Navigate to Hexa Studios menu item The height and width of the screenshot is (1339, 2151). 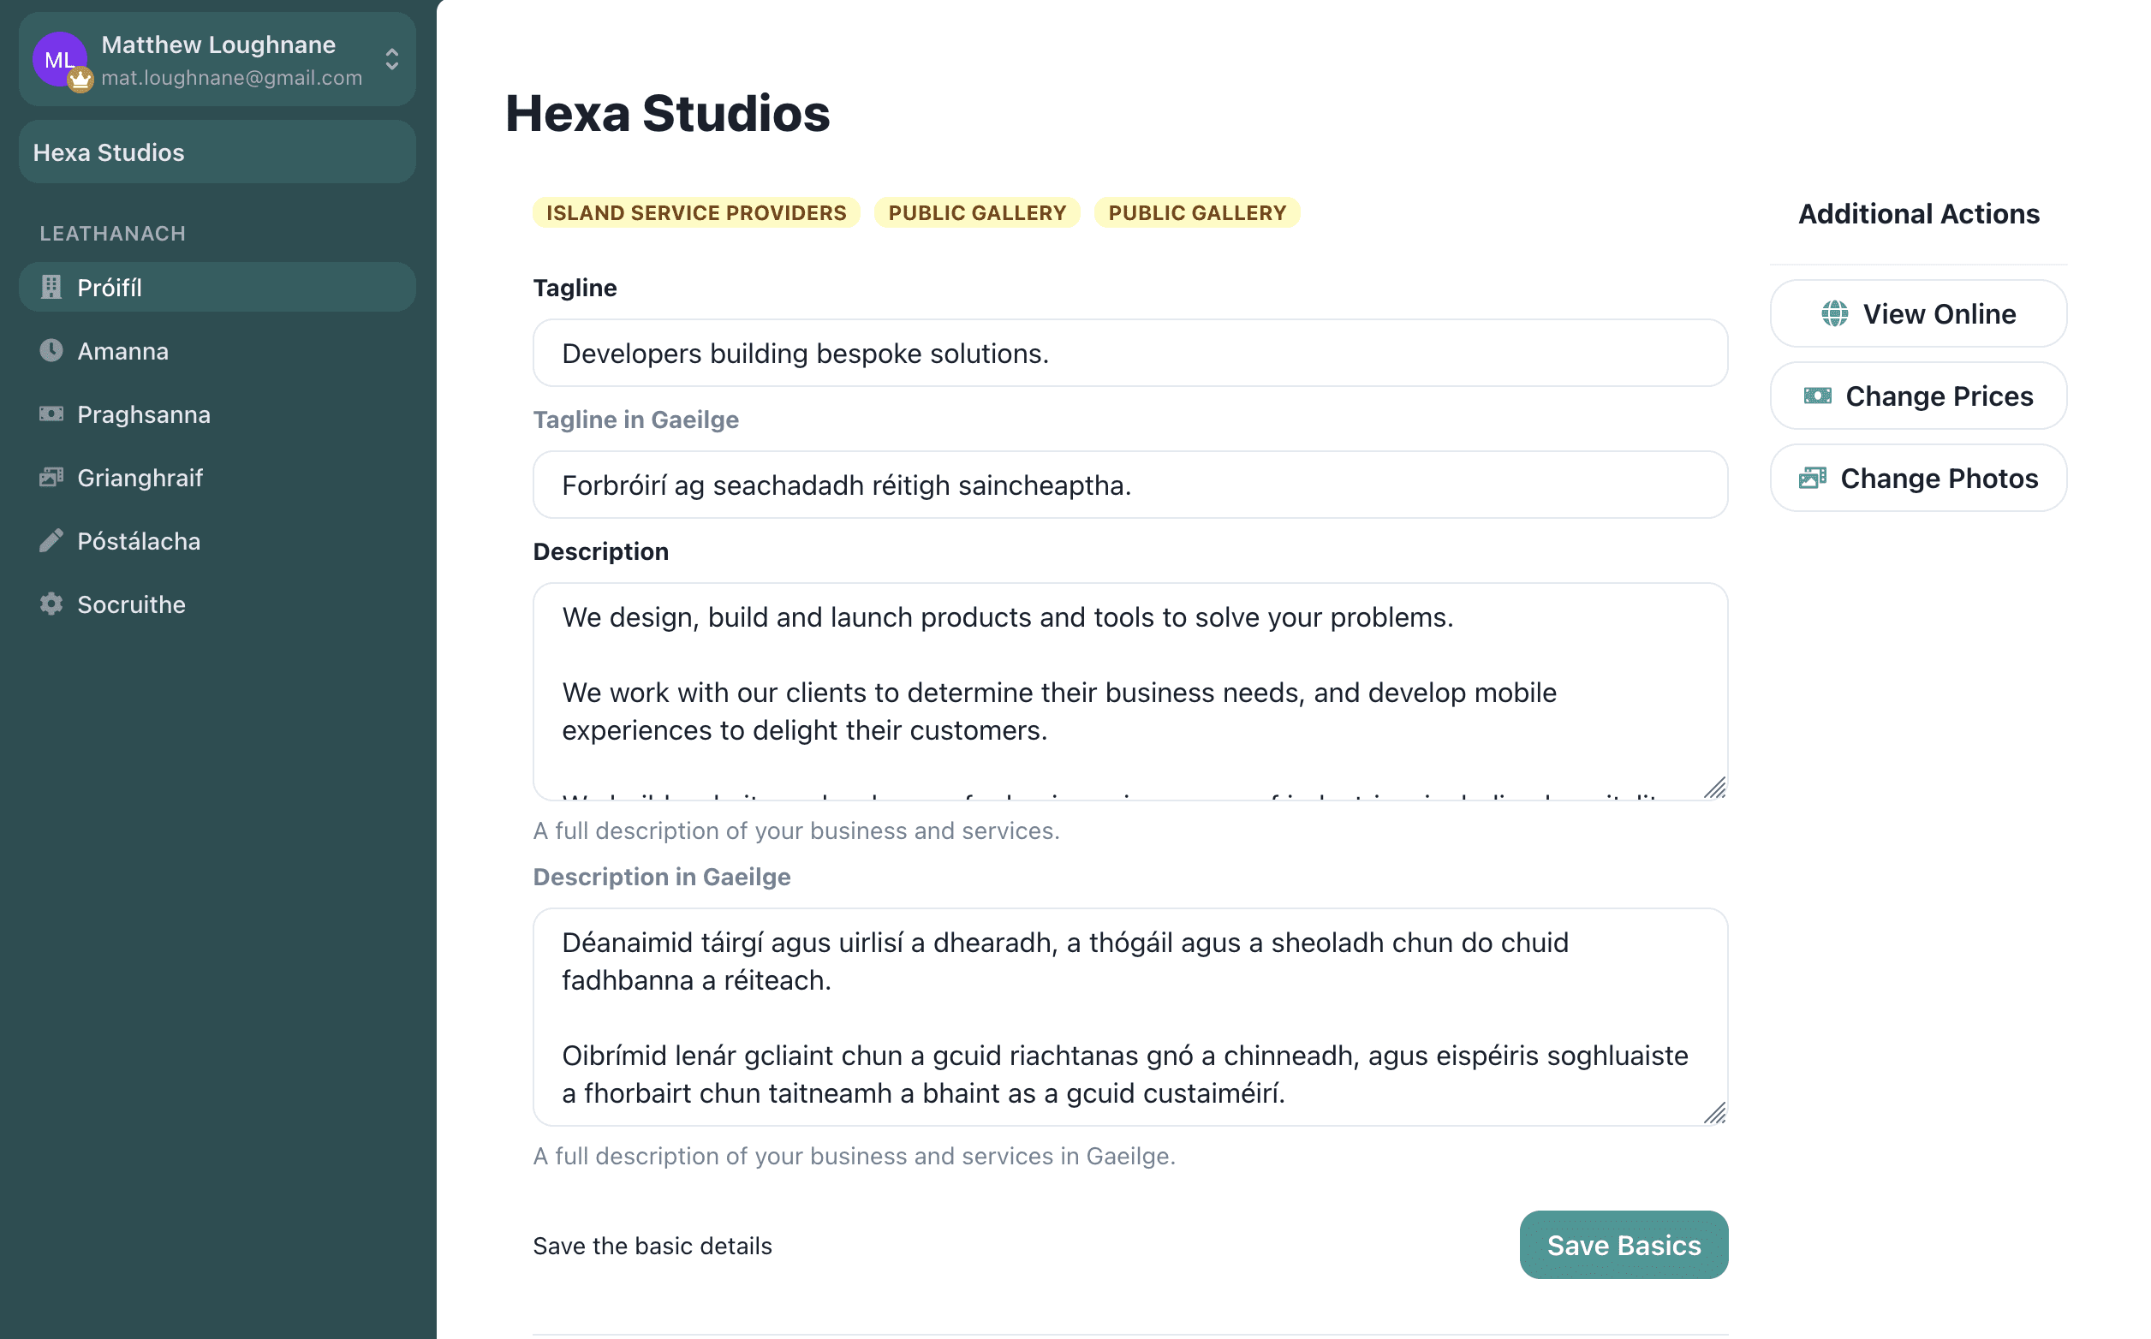coord(217,152)
